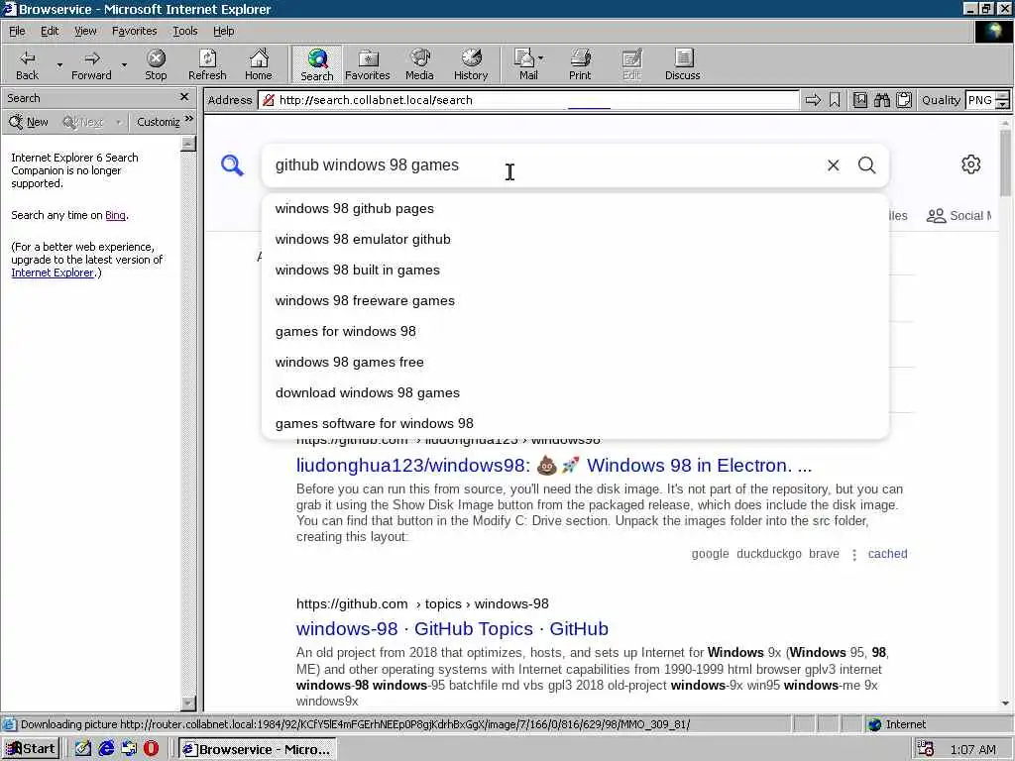The width and height of the screenshot is (1015, 761).
Task: Click Customize in the Search pane
Action: point(158,122)
